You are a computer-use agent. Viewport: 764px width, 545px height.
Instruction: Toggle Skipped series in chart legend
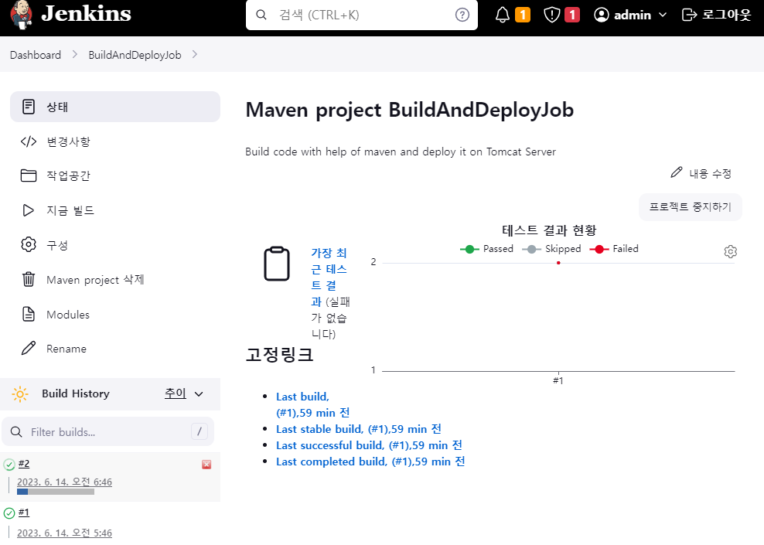[551, 249]
